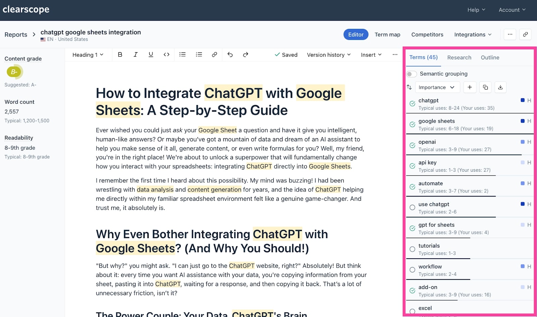Open the Competitors view
The height and width of the screenshot is (317, 537).
[427, 35]
